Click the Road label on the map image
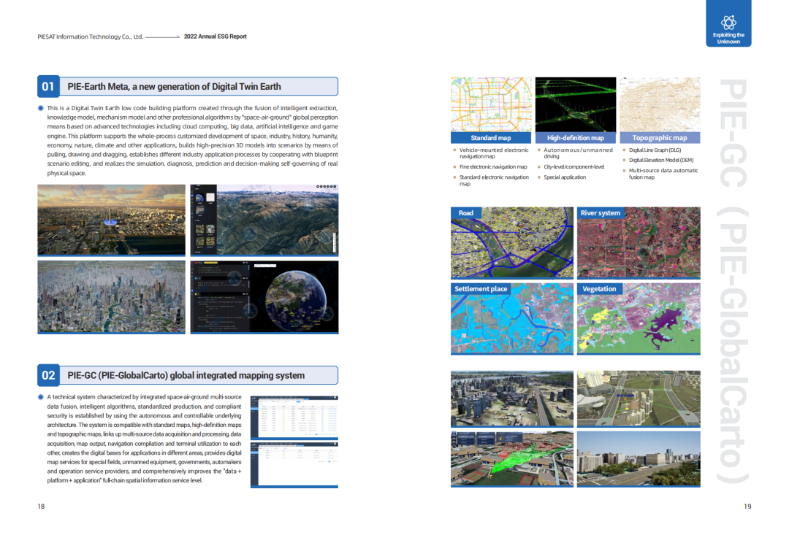The image size is (789, 535). click(x=466, y=213)
